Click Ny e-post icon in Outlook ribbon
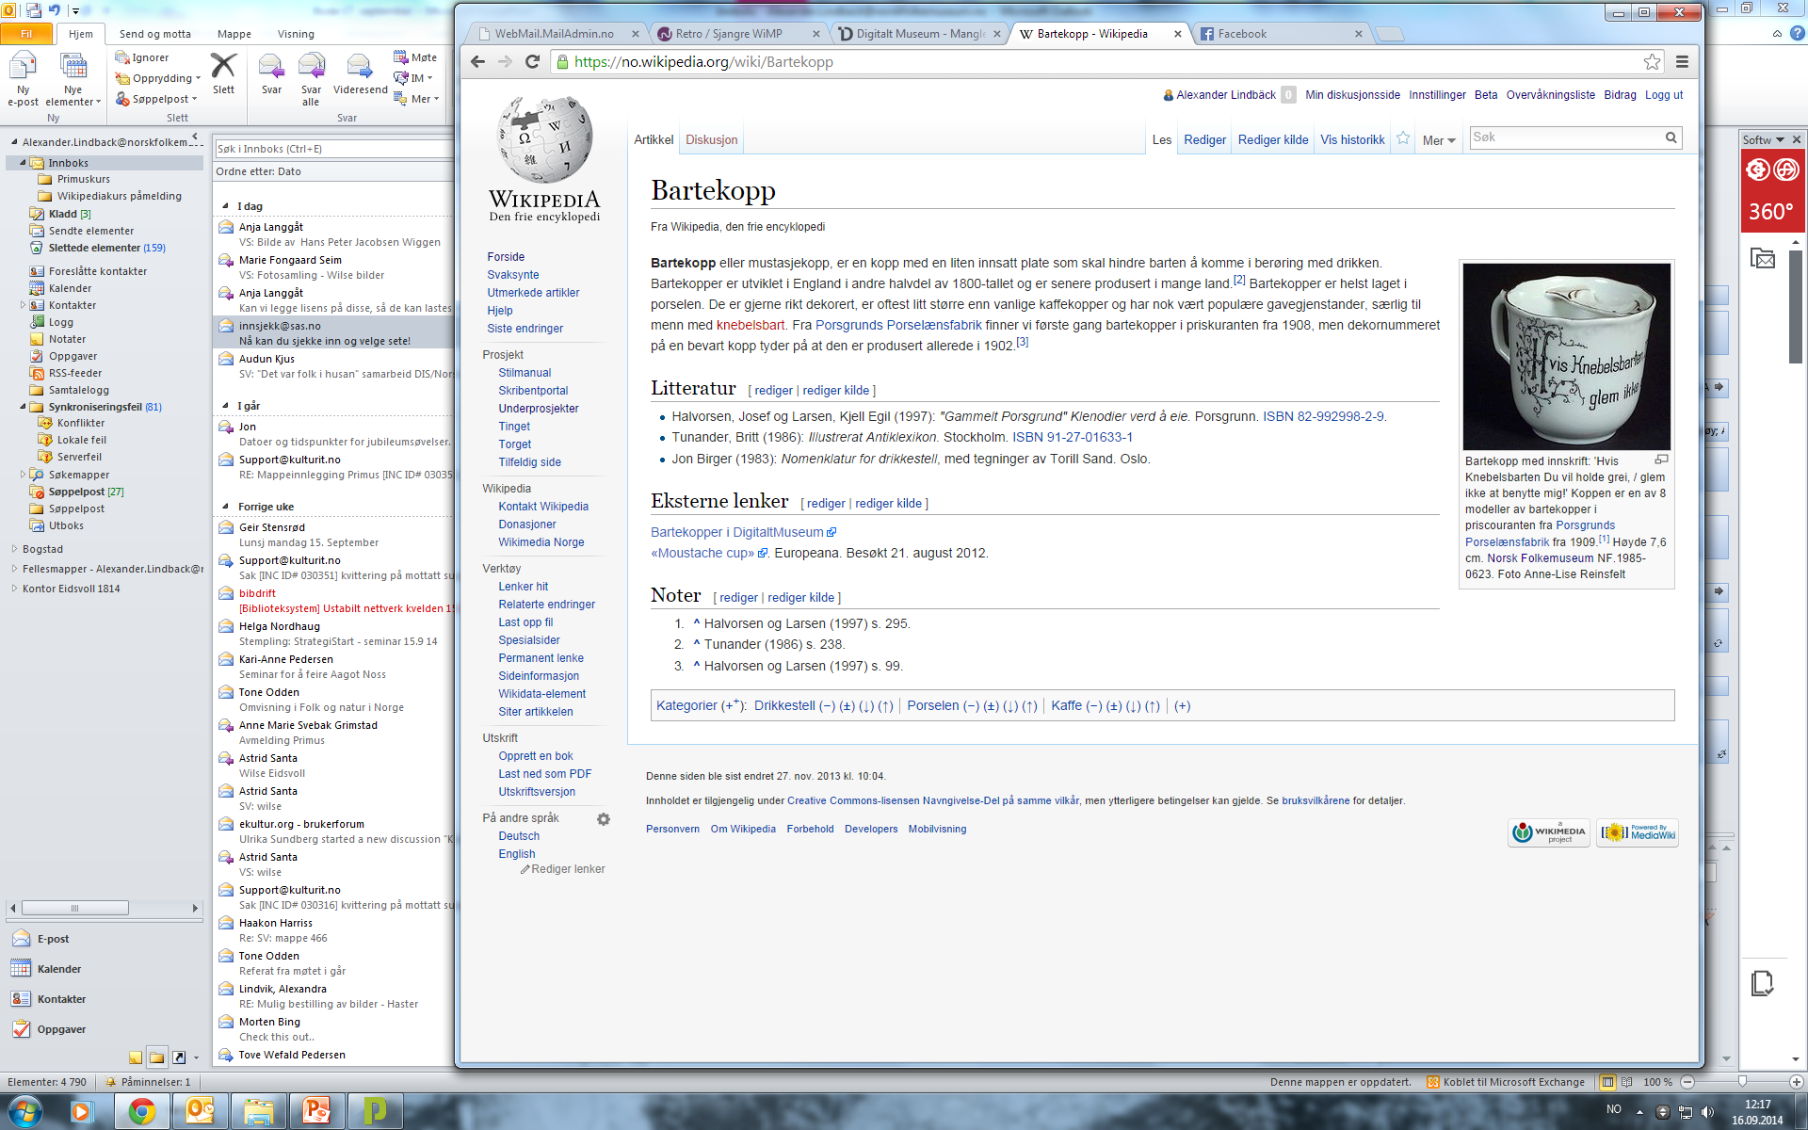This screenshot has width=1808, height=1130. 23,78
